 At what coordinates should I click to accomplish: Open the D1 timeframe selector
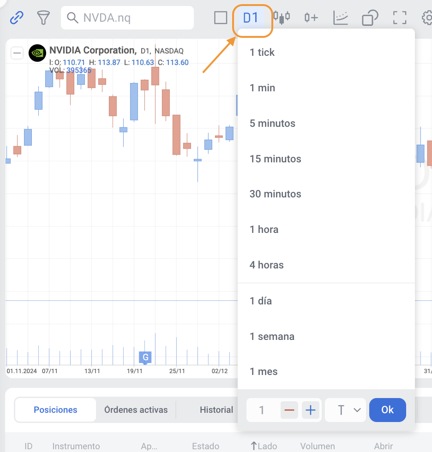251,18
